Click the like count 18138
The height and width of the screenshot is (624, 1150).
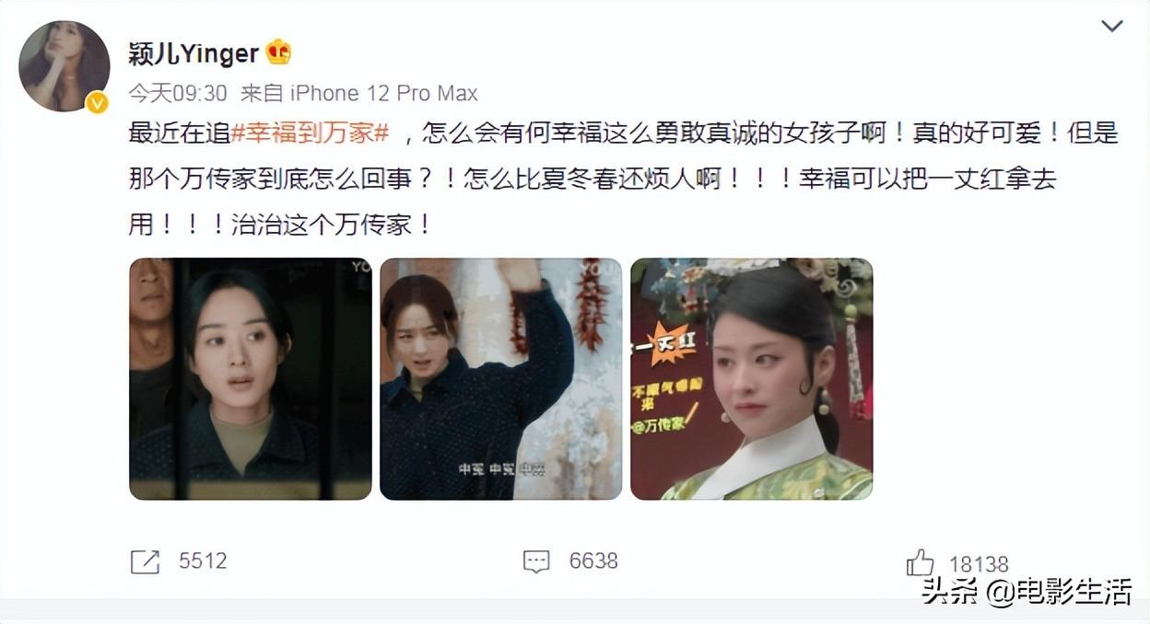[979, 564]
